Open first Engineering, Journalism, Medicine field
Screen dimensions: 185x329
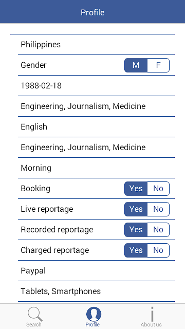coord(96,106)
